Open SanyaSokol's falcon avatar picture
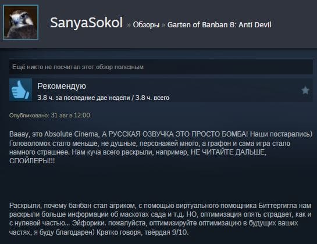Image resolution: width=317 pixels, height=244 pixels. tap(20, 23)
